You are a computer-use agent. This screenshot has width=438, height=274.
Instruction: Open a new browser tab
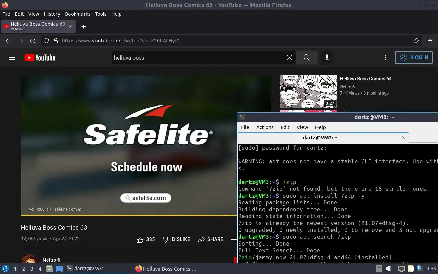coord(83,26)
